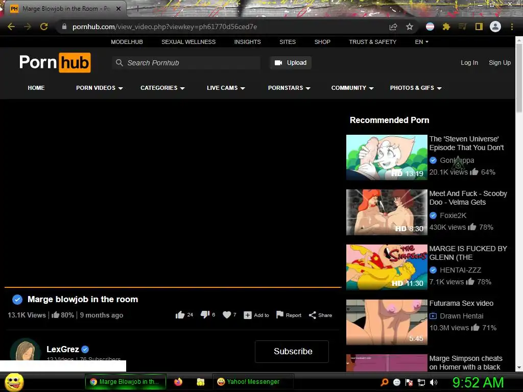Open the SEXUAL WELLNESS top link
The height and width of the screenshot is (392, 523).
(x=188, y=42)
